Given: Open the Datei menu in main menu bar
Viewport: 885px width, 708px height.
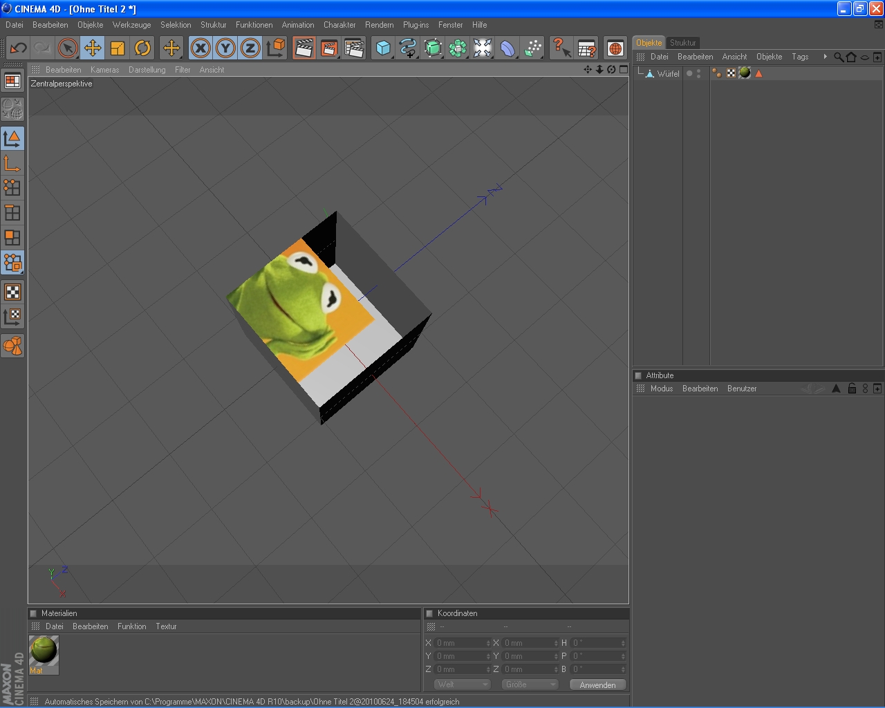Looking at the screenshot, I should point(15,25).
